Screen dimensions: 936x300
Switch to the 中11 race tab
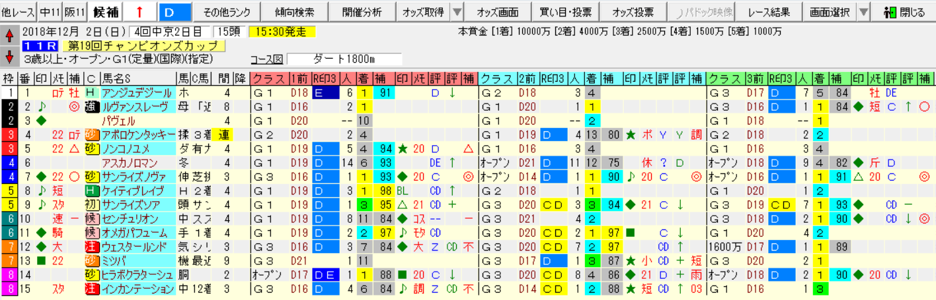[51, 11]
